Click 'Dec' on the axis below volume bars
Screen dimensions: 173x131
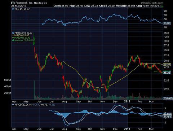click(115, 101)
